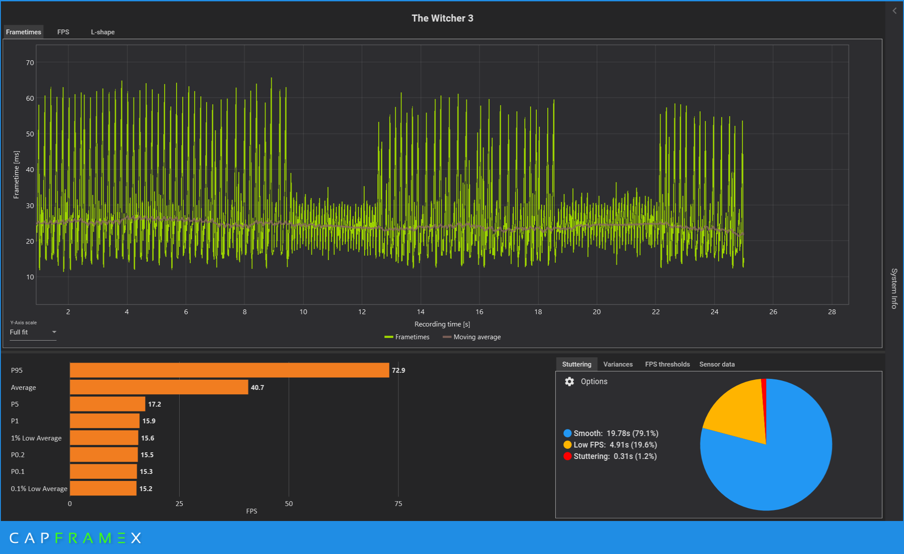Image resolution: width=904 pixels, height=554 pixels.
Task: Open the Sensor data tab
Action: point(717,364)
